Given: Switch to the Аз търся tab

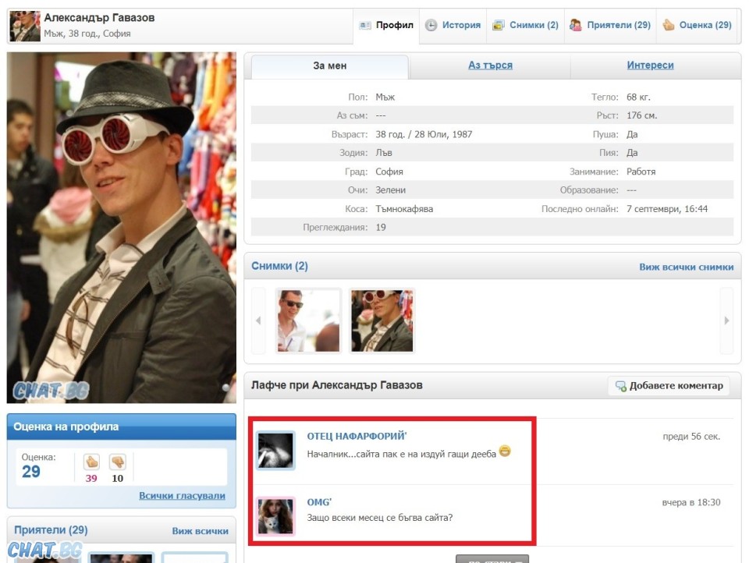Looking at the screenshot, I should 490,66.
